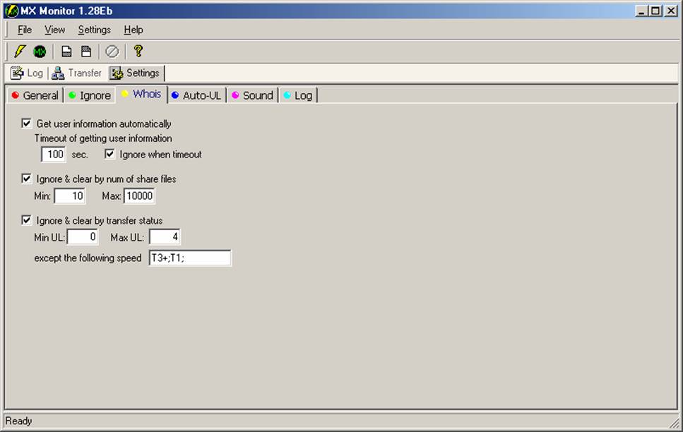Uncheck Get user information automatically
This screenshot has width=683, height=432.
[27, 124]
